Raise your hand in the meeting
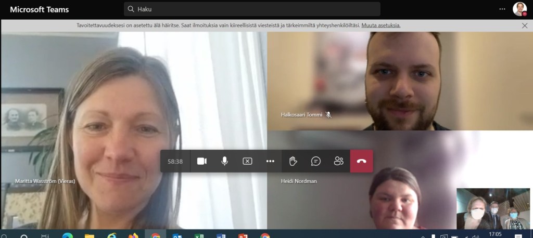The height and width of the screenshot is (238, 533). (x=293, y=161)
